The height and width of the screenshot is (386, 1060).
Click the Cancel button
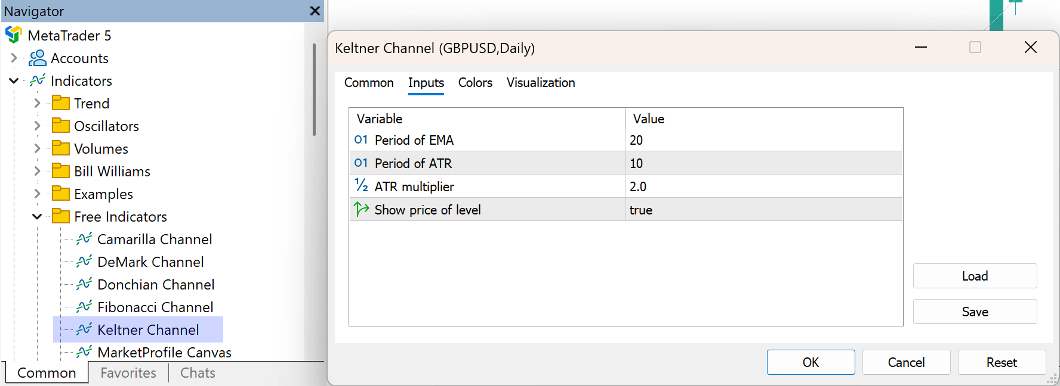tap(906, 362)
